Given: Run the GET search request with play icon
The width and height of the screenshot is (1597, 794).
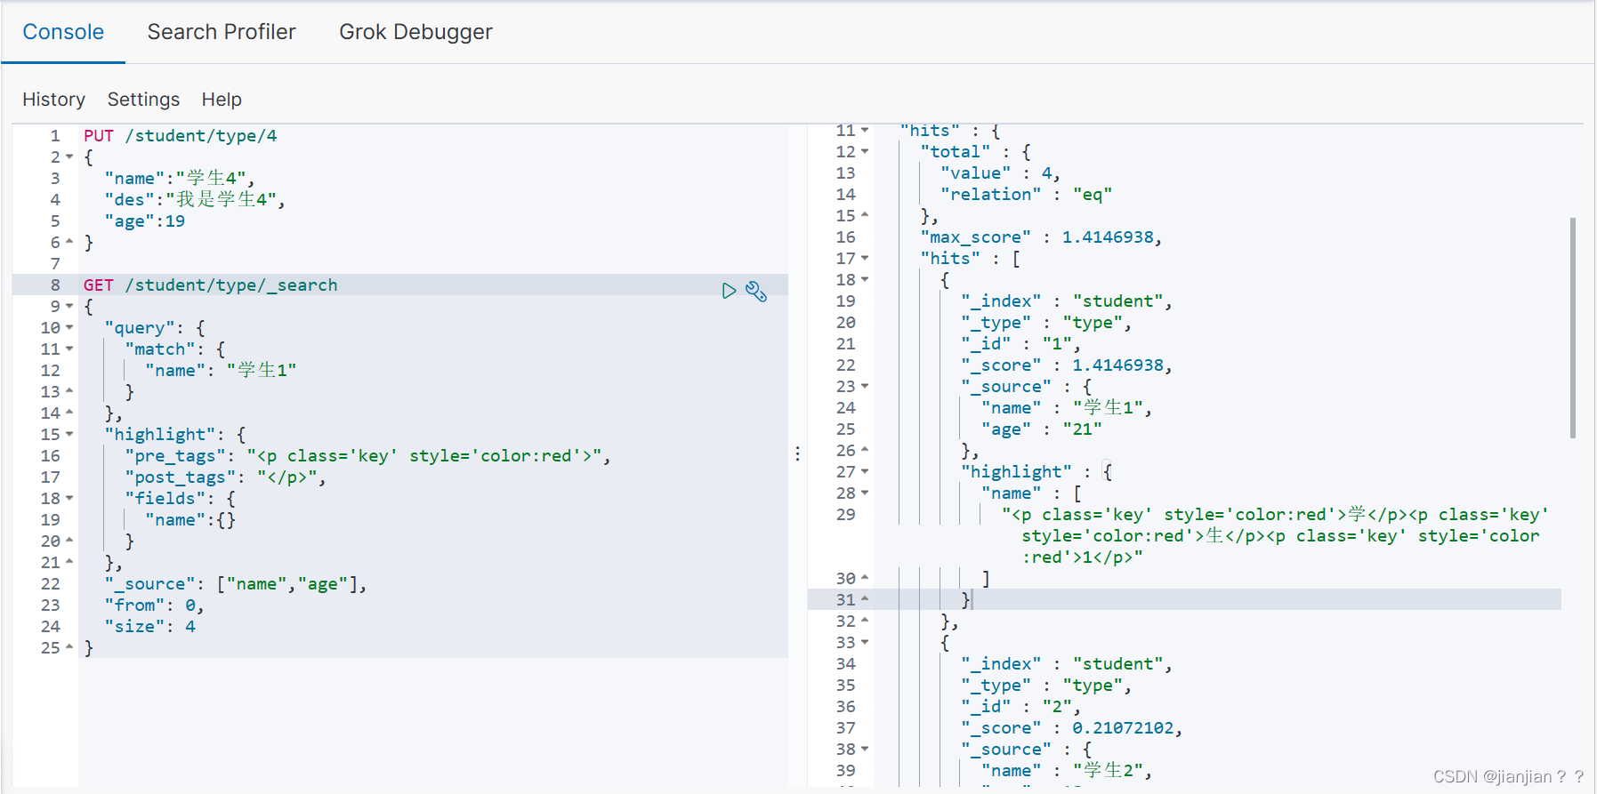Looking at the screenshot, I should coord(729,291).
